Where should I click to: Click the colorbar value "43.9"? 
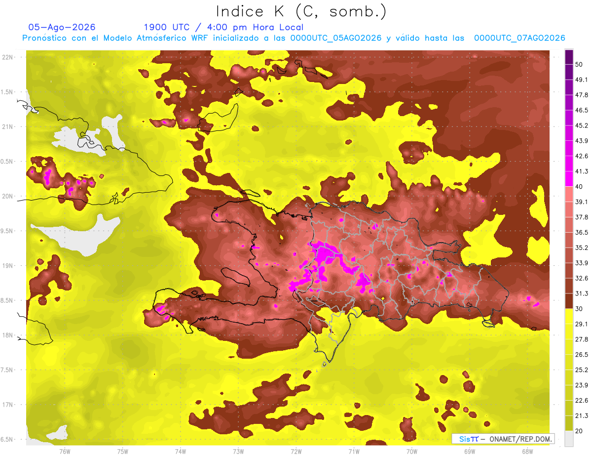pos(582,141)
